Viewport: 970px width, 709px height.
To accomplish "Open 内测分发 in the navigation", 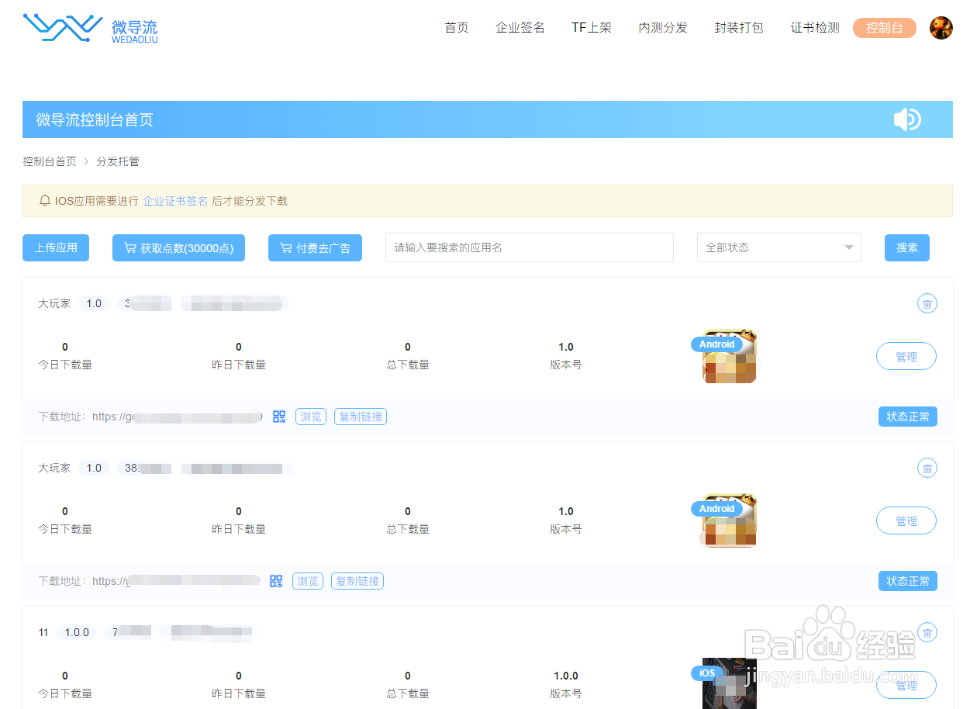I will (663, 28).
